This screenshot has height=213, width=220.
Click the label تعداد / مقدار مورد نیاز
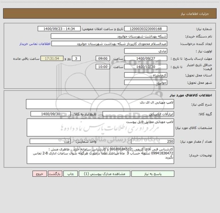[x=196, y=141]
